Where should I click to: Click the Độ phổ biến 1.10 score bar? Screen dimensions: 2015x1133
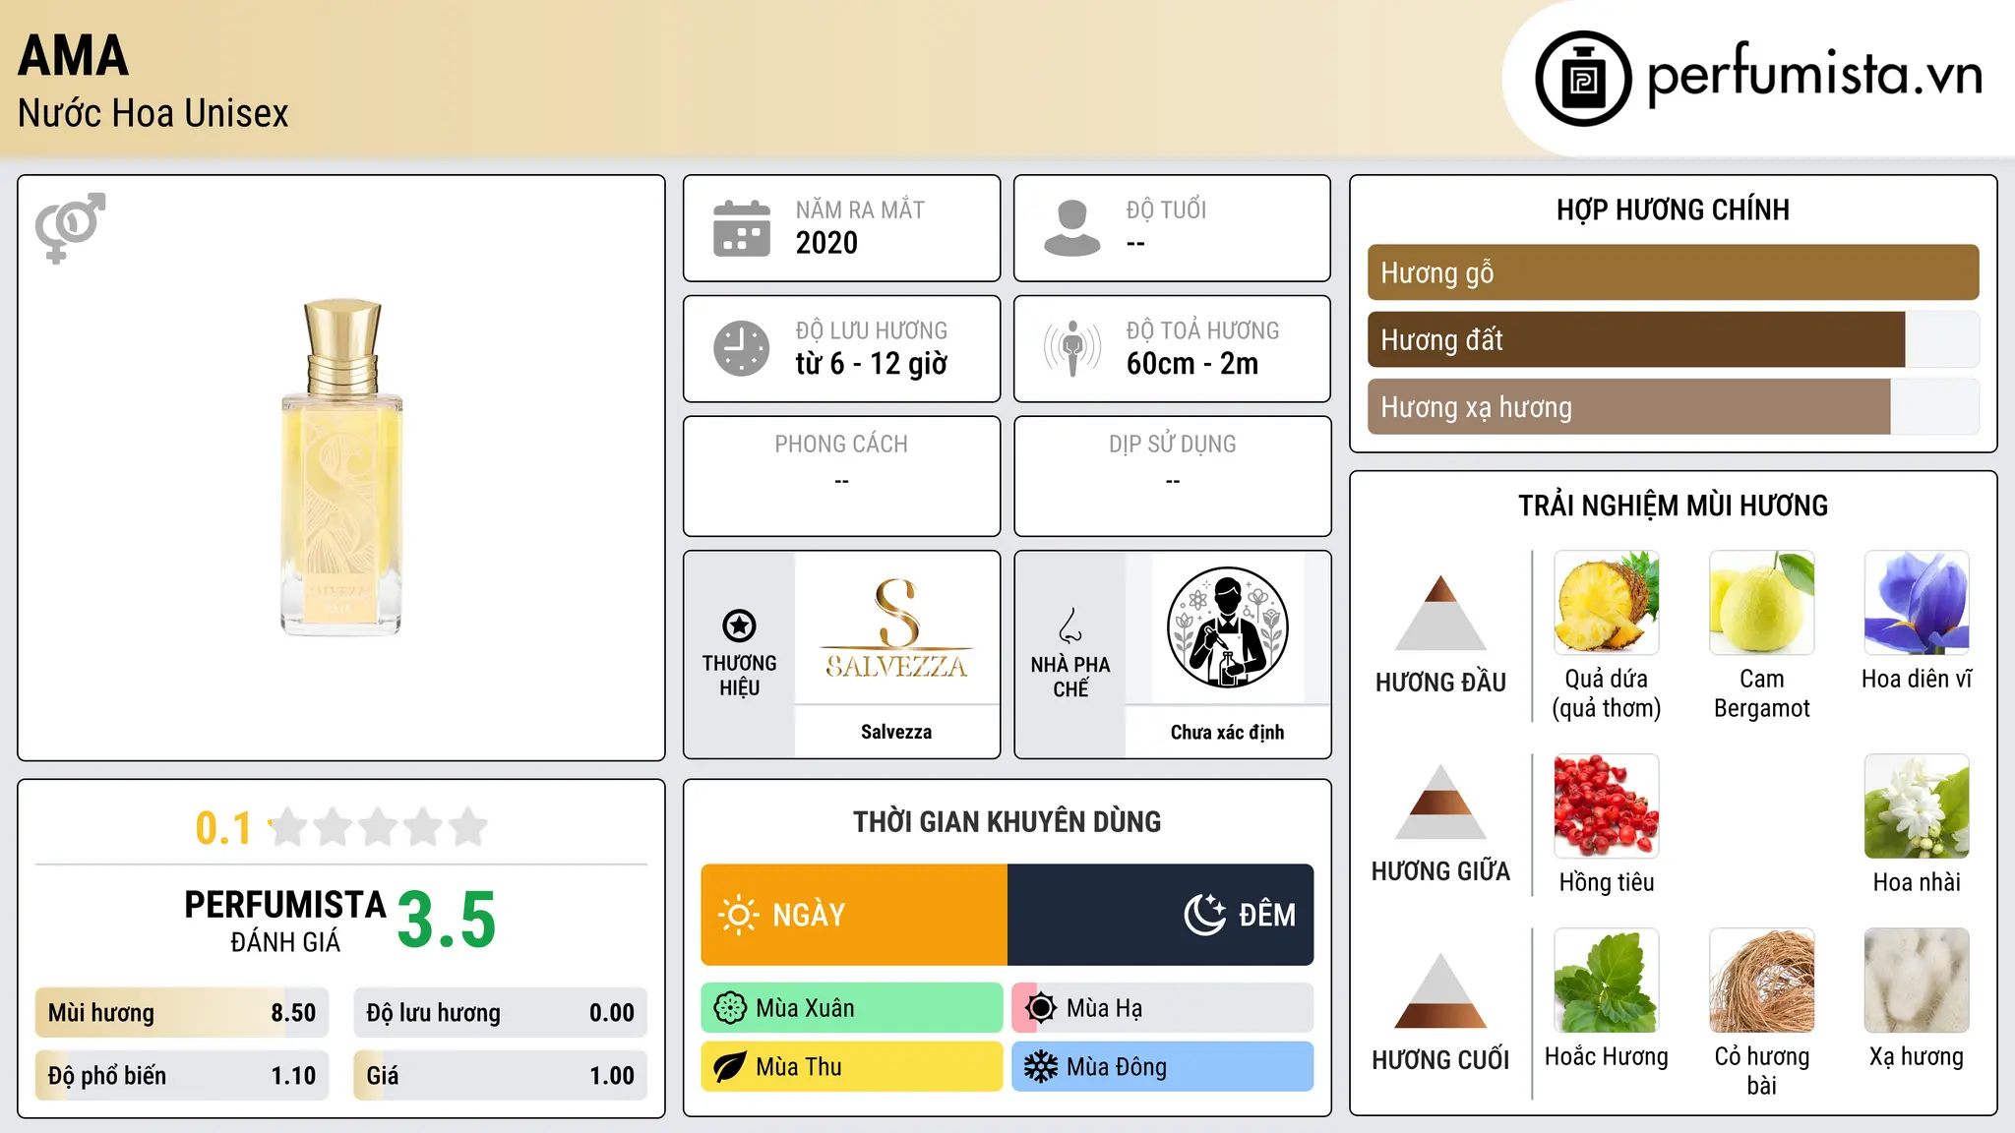(182, 1076)
